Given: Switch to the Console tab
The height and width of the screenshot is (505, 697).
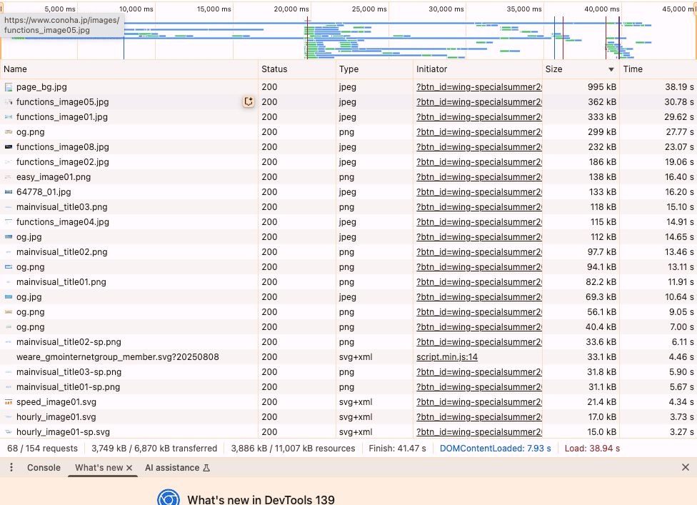Looking at the screenshot, I should (x=44, y=468).
